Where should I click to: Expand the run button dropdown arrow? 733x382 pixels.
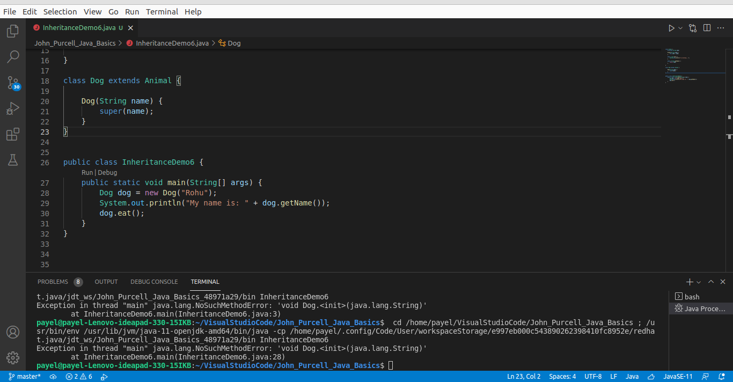tap(680, 28)
